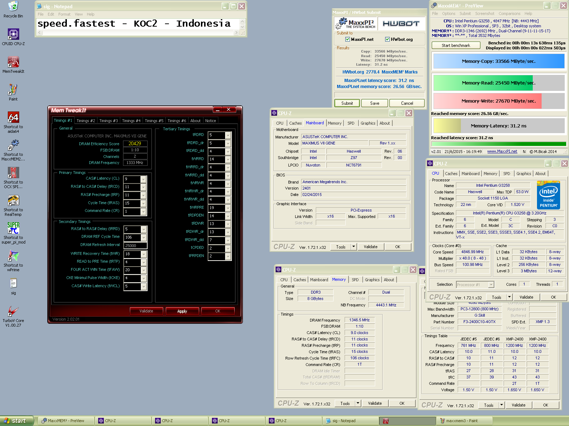Select Caches tab in CPU-Z processor window
This screenshot has height=426, width=569.
pos(451,174)
